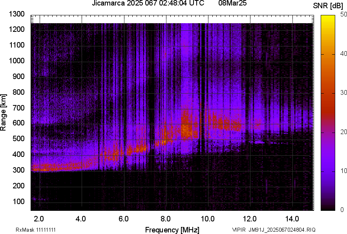Click the 'Frequency [MHz]' axis label
The height and width of the screenshot is (234, 347).
(172, 230)
